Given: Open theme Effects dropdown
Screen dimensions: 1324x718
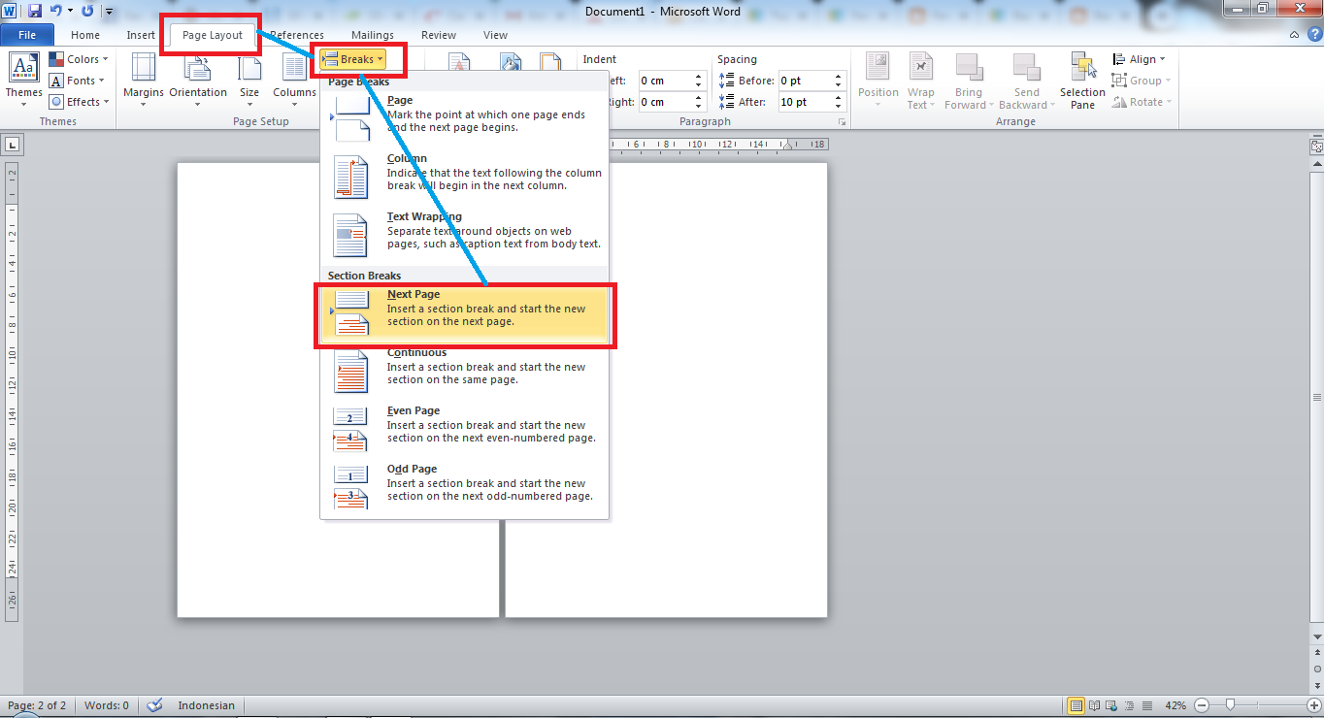Looking at the screenshot, I should click(80, 102).
